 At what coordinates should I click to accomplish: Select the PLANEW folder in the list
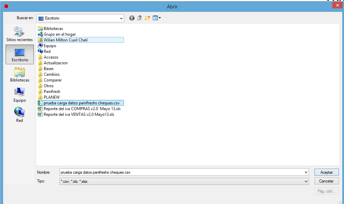point(51,97)
